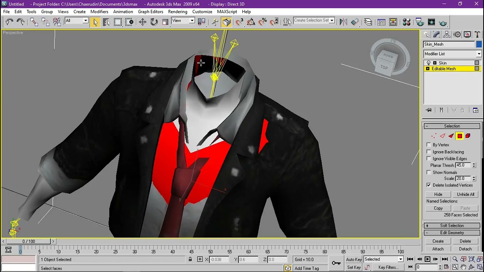Screen dimensions: 484x272
Task: Click the Detach button
Action: (465, 249)
